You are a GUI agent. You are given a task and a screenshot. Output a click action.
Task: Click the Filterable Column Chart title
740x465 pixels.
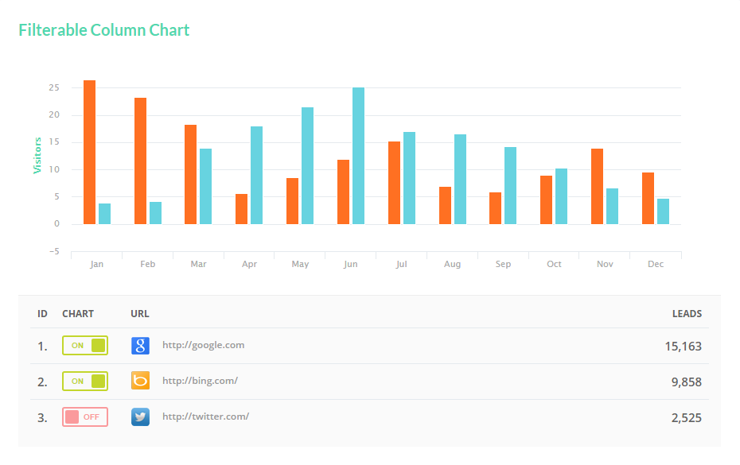(104, 30)
